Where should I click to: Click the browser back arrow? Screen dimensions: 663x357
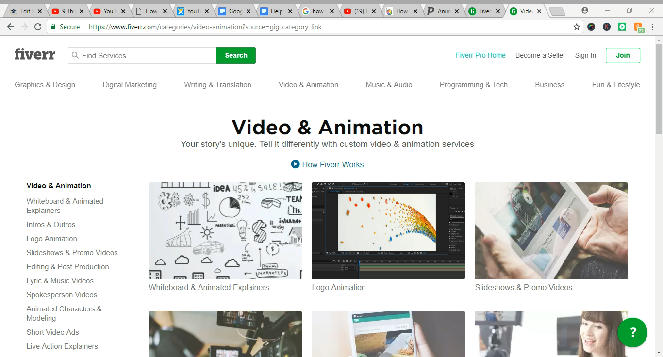pos(11,27)
